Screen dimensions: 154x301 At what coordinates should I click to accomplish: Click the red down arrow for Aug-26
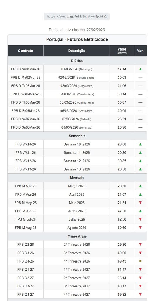click(141, 228)
